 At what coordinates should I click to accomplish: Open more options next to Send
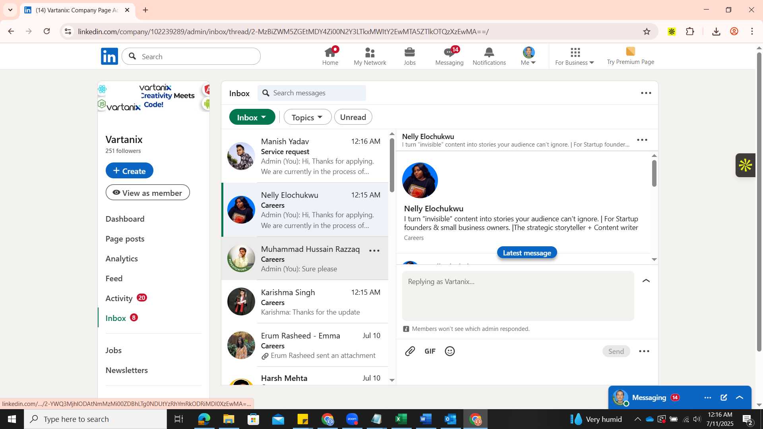644,351
